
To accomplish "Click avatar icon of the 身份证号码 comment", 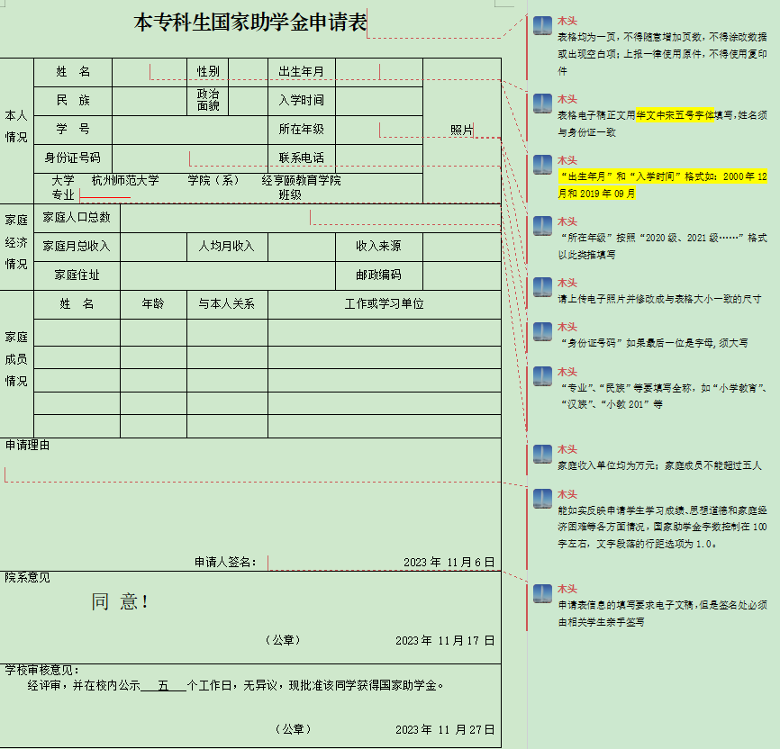I will coord(542,330).
